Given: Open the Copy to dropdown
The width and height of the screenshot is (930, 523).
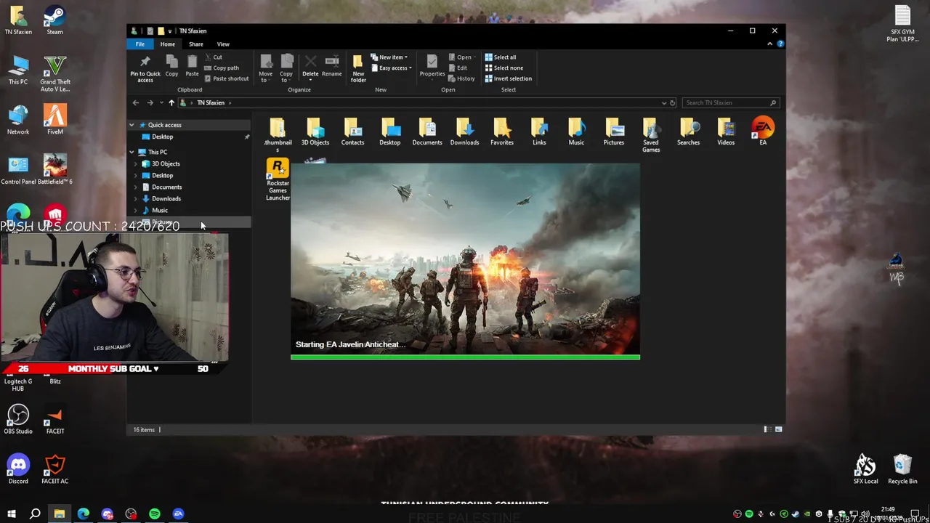Looking at the screenshot, I should tap(286, 68).
